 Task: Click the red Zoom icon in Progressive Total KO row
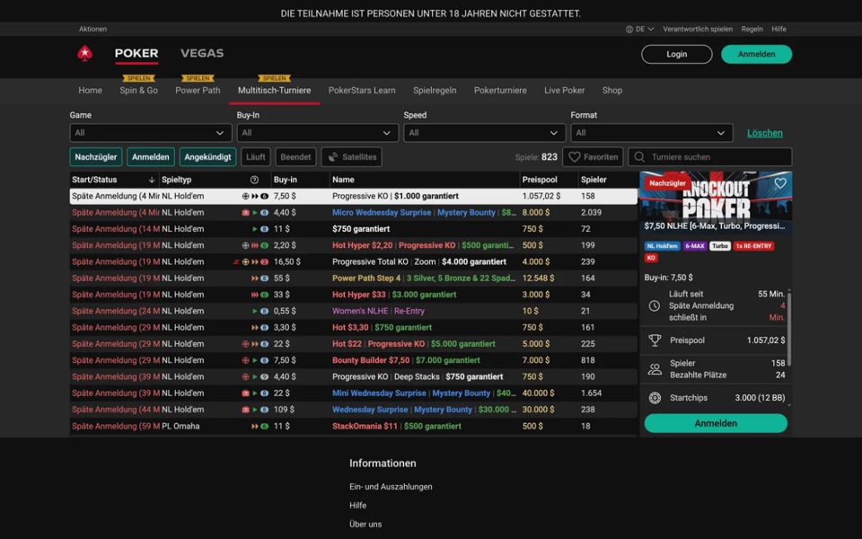coord(236,261)
